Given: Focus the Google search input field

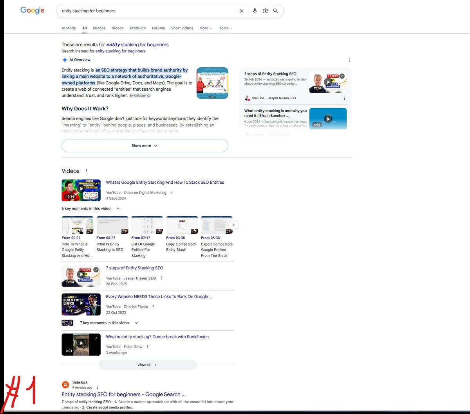Looking at the screenshot, I should coord(149,11).
